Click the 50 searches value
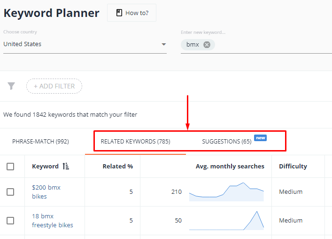 178,221
